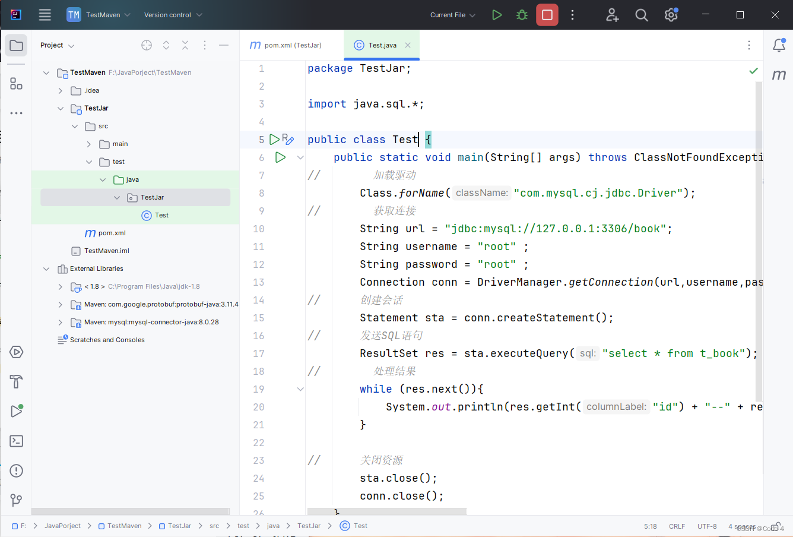Open pom.xml from the project tree
The image size is (793, 537).
106,233
